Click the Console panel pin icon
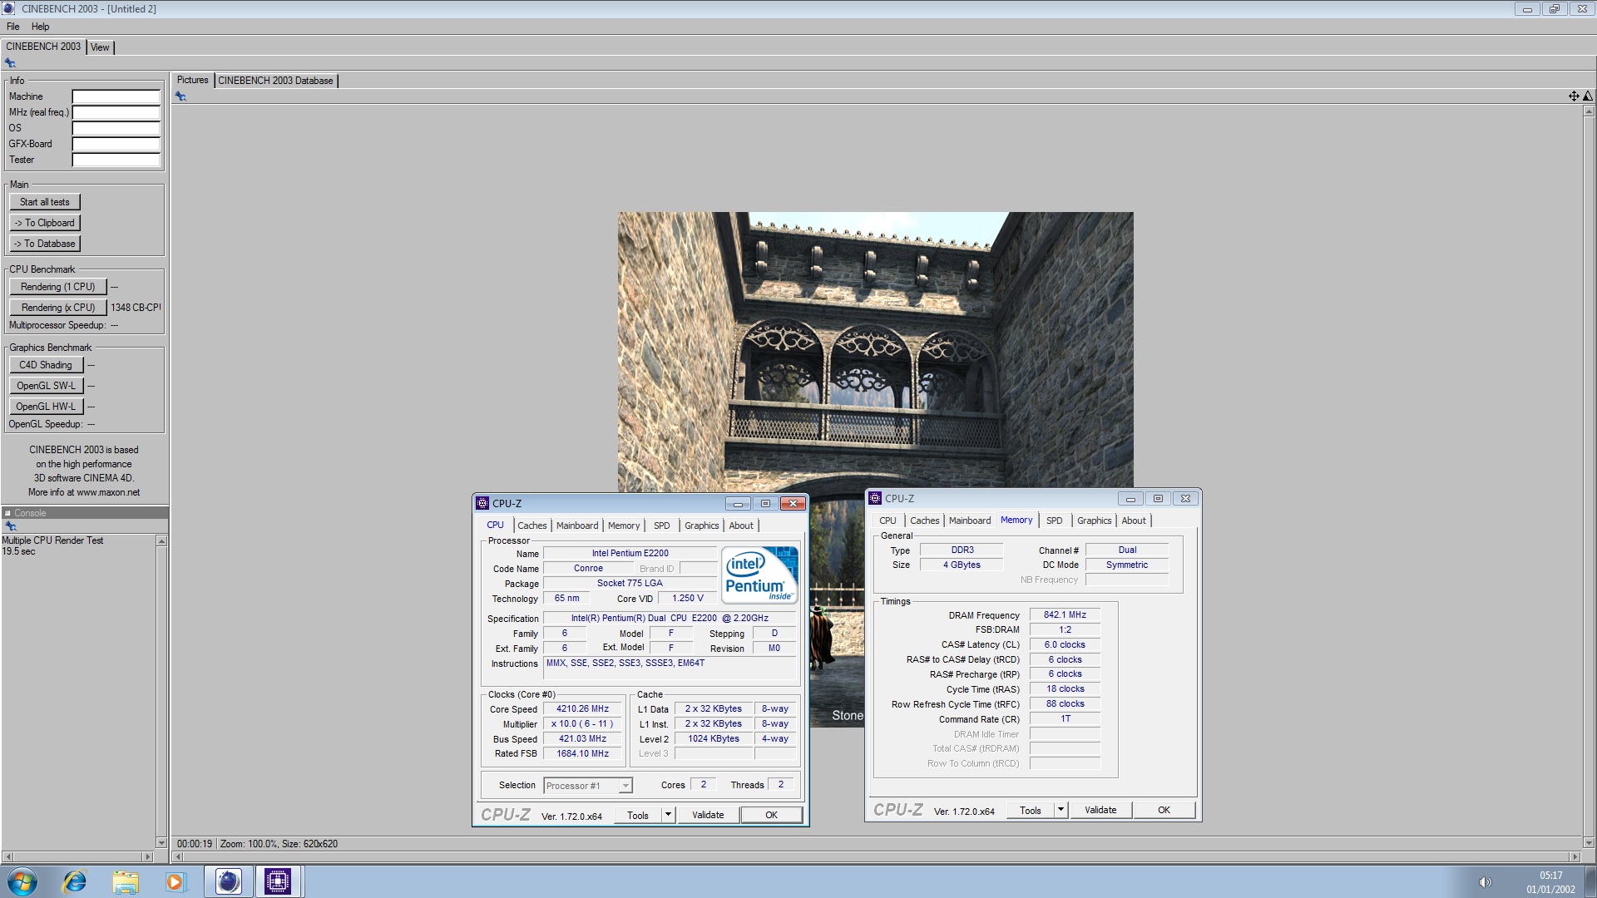The image size is (1597, 898). pyautogui.click(x=11, y=526)
